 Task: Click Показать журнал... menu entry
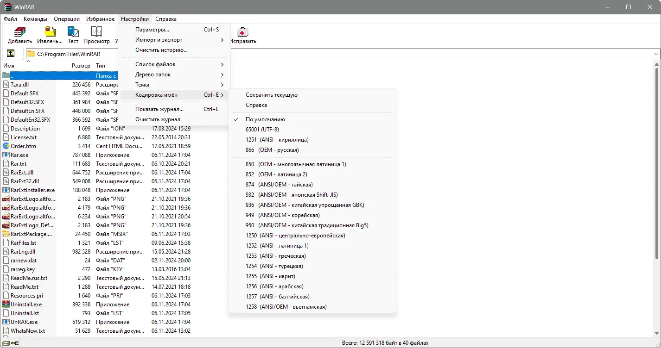pyautogui.click(x=174, y=109)
